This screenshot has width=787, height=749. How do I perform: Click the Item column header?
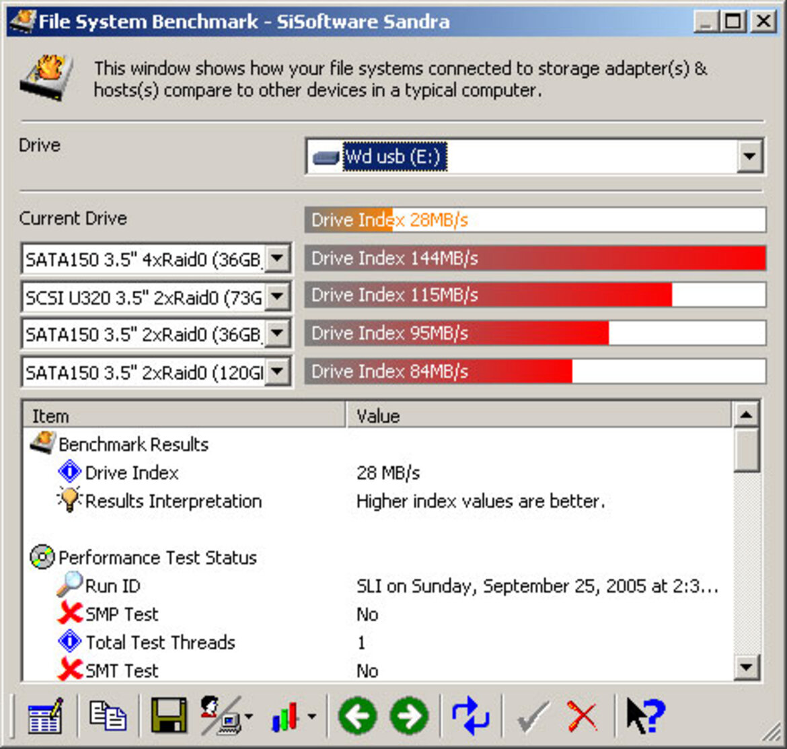(x=184, y=415)
